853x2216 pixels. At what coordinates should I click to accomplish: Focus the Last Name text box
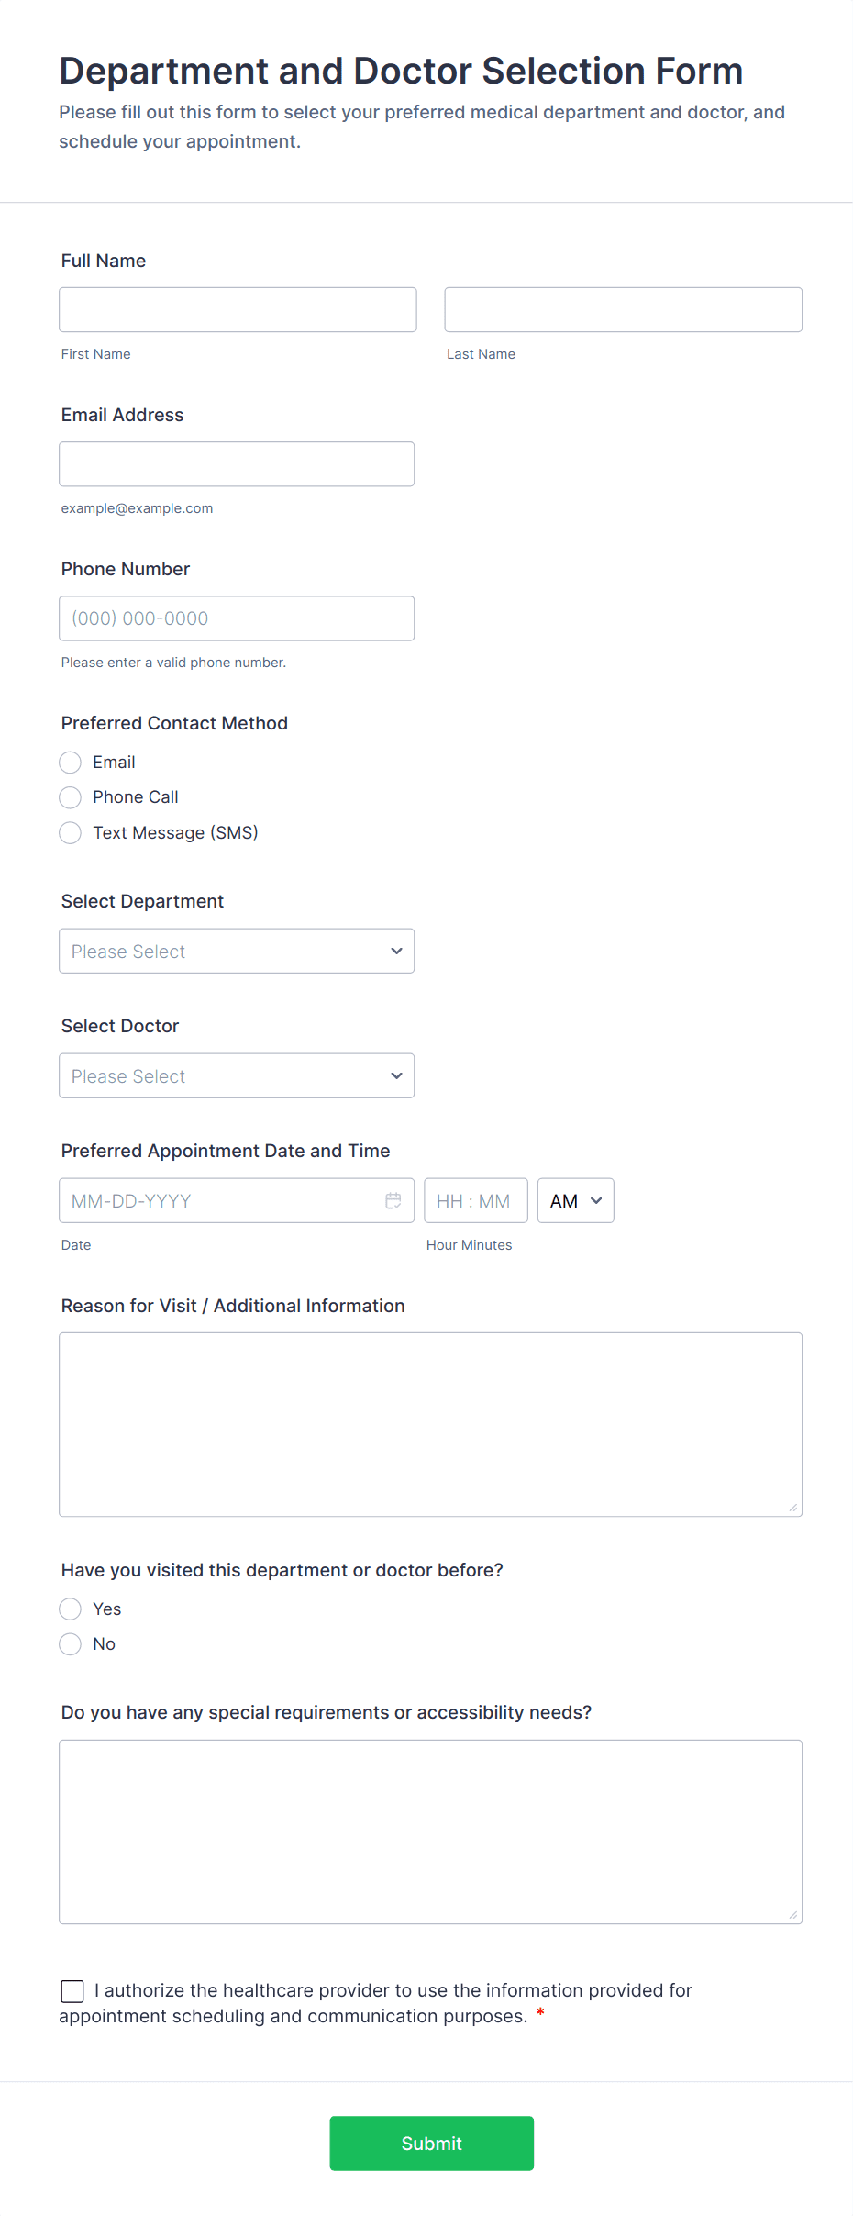pos(623,310)
